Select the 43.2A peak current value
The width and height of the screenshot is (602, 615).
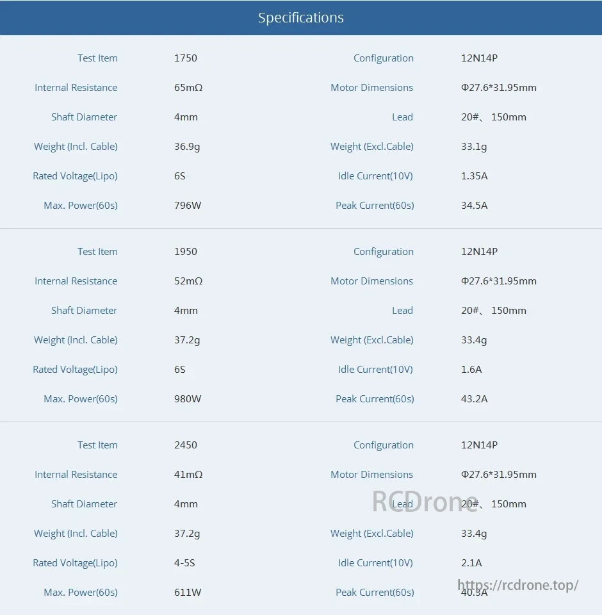475,399
